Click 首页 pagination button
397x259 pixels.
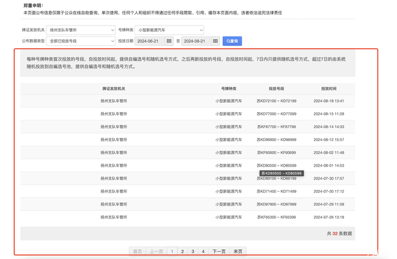click(137, 251)
